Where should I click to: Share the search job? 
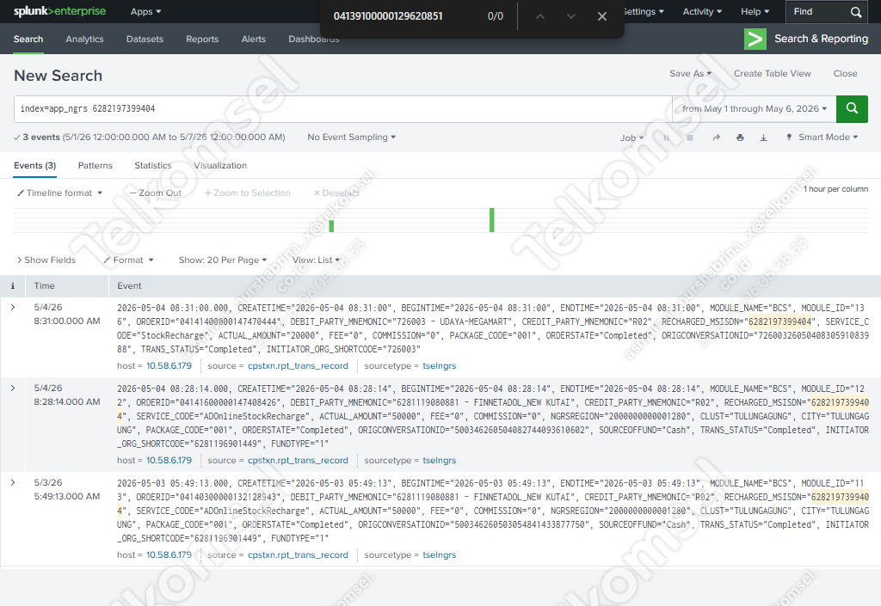pyautogui.click(x=716, y=138)
